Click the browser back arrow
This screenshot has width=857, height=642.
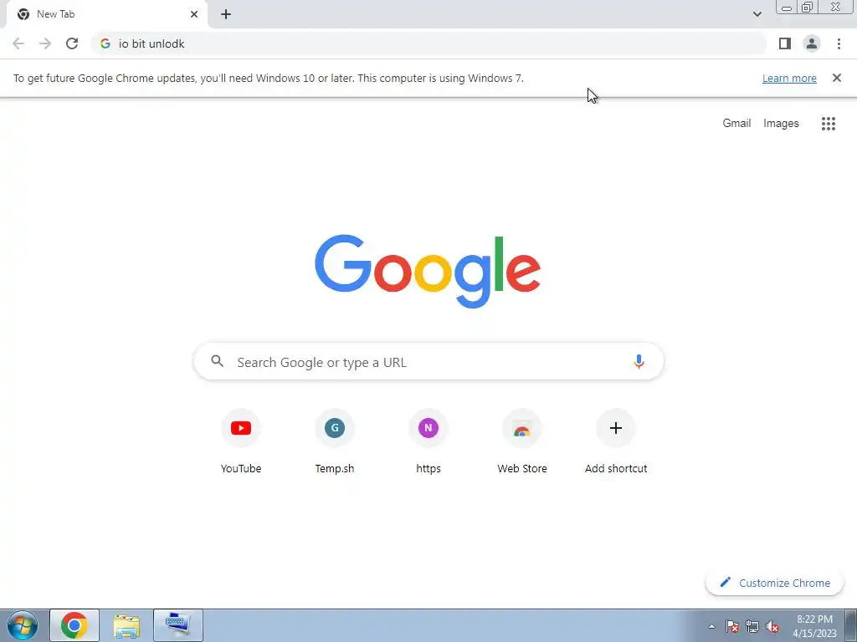18,43
